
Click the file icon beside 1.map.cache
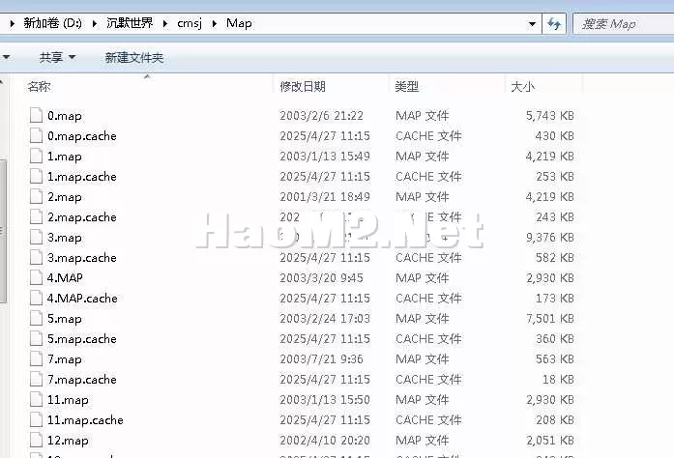coord(36,176)
